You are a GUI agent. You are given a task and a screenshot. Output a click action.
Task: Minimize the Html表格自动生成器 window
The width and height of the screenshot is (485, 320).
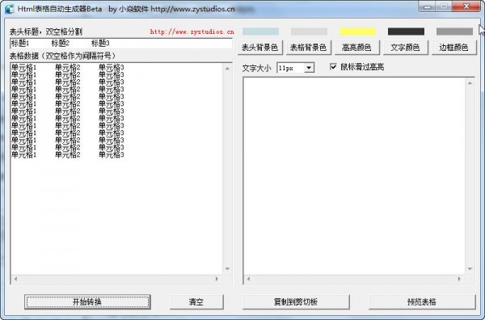[427, 6]
